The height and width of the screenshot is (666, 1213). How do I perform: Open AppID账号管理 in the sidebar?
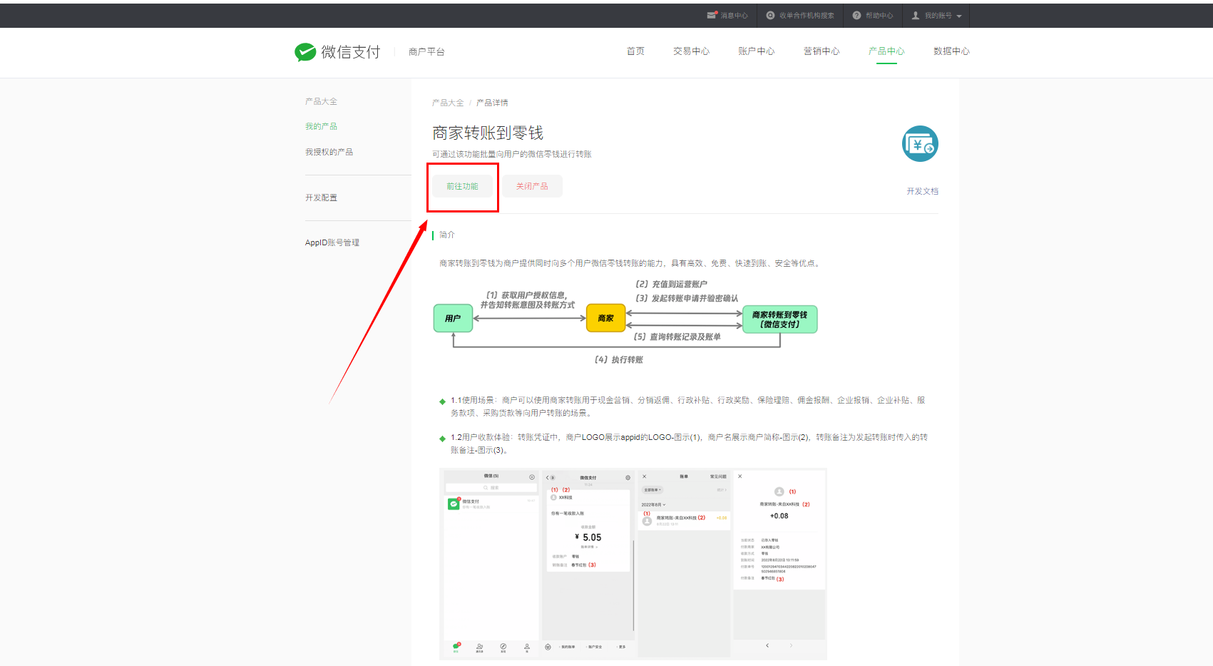[332, 242]
